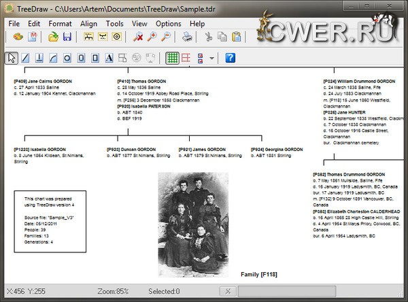Click the zoom in magnifier icon
This screenshot has width=408, height=302.
tap(151, 37)
